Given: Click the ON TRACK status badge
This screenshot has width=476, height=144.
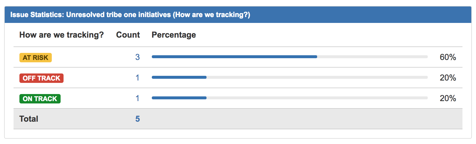Looking at the screenshot, I should point(40,99).
